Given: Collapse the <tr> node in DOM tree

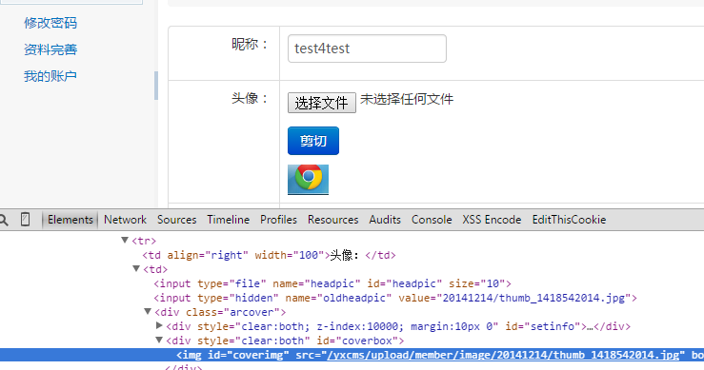Looking at the screenshot, I should coord(125,241).
